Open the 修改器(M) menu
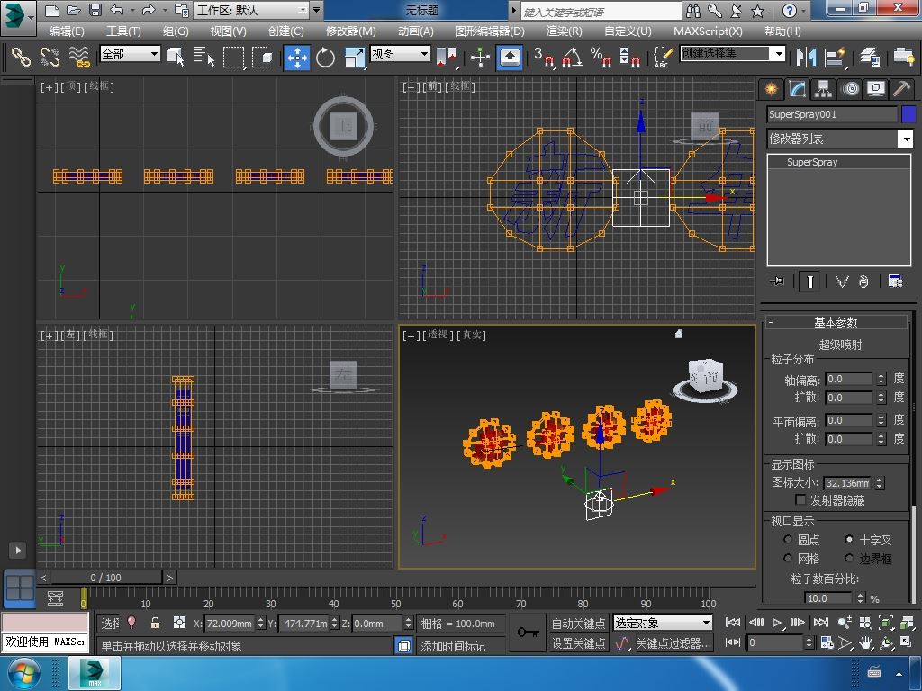This screenshot has height=691, width=922. [x=350, y=31]
